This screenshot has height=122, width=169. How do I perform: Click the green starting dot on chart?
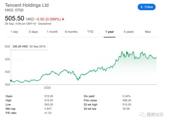tap(11, 81)
